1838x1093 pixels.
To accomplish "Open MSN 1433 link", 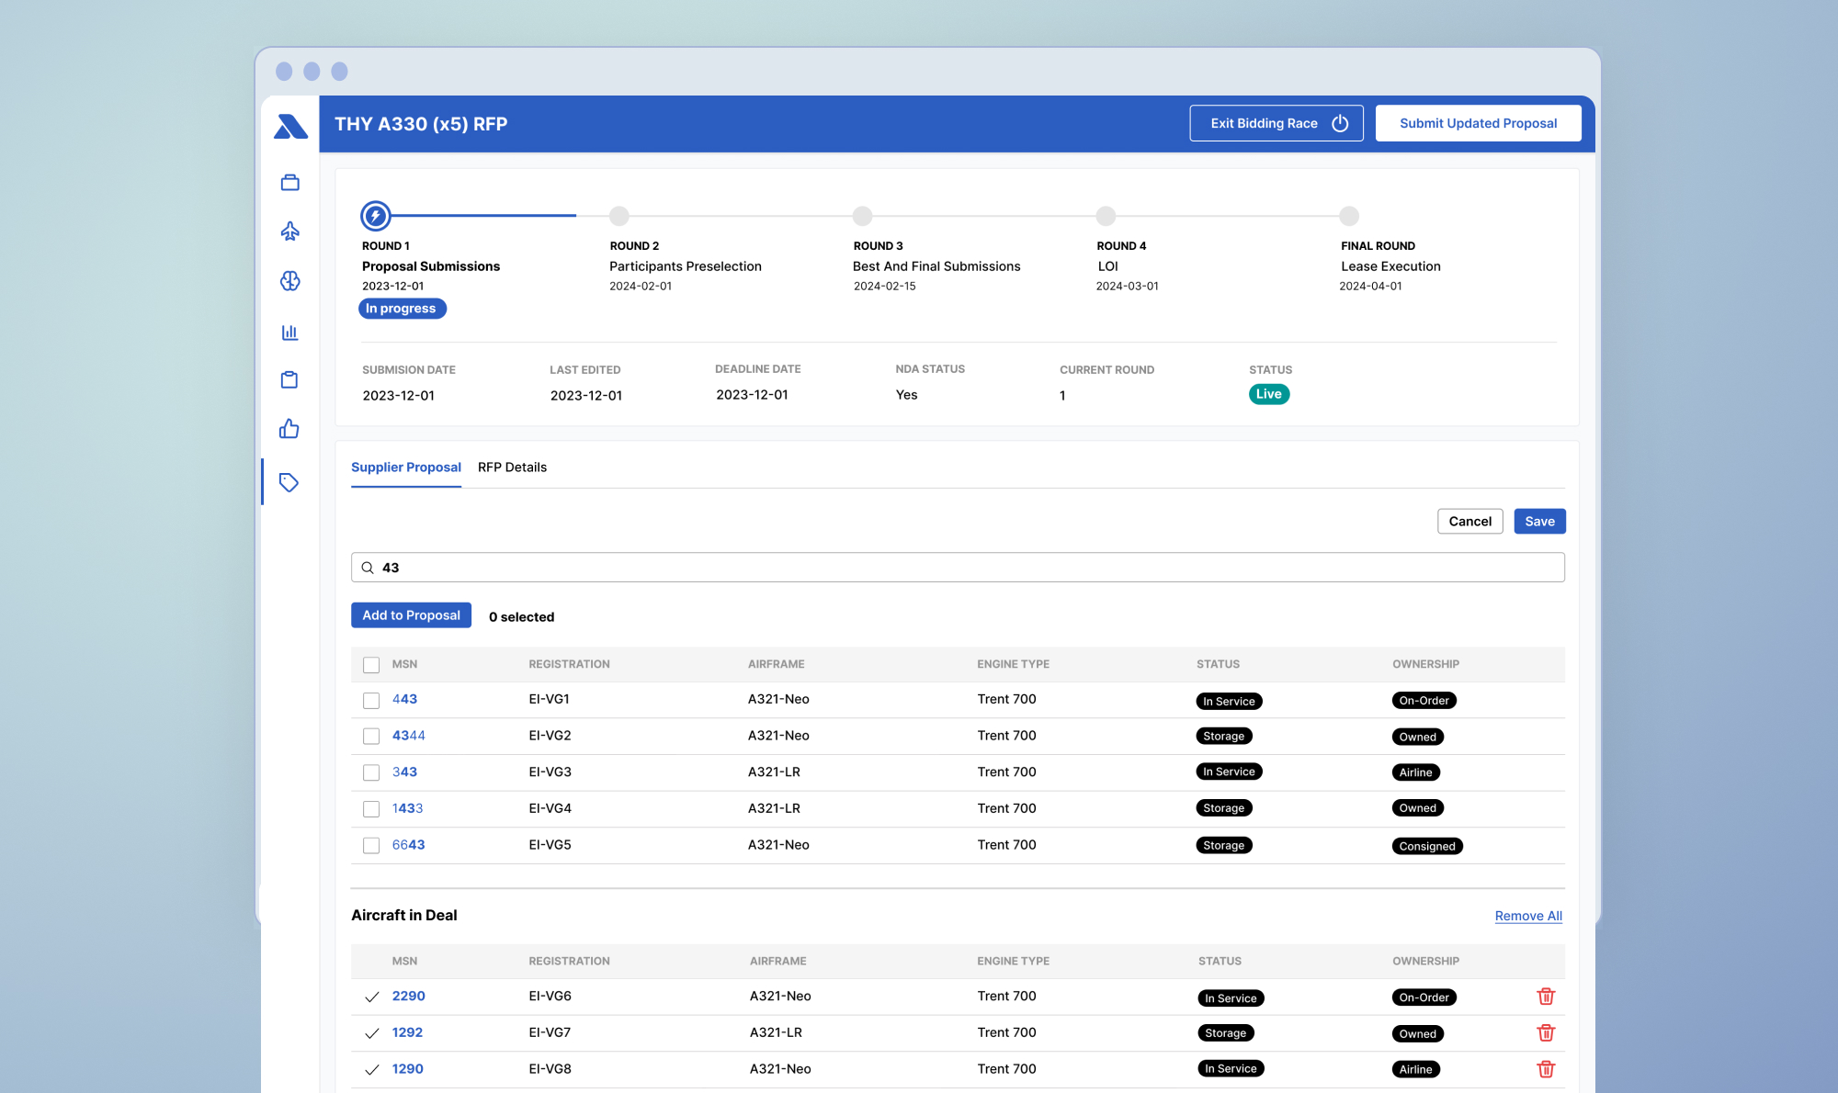I will coord(407,808).
